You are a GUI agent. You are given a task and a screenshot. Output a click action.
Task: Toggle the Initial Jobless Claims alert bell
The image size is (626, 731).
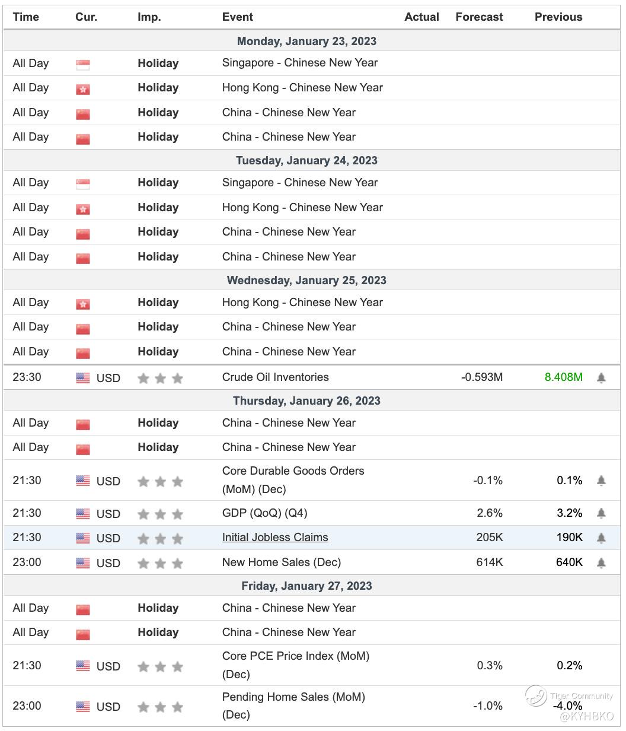click(x=601, y=538)
